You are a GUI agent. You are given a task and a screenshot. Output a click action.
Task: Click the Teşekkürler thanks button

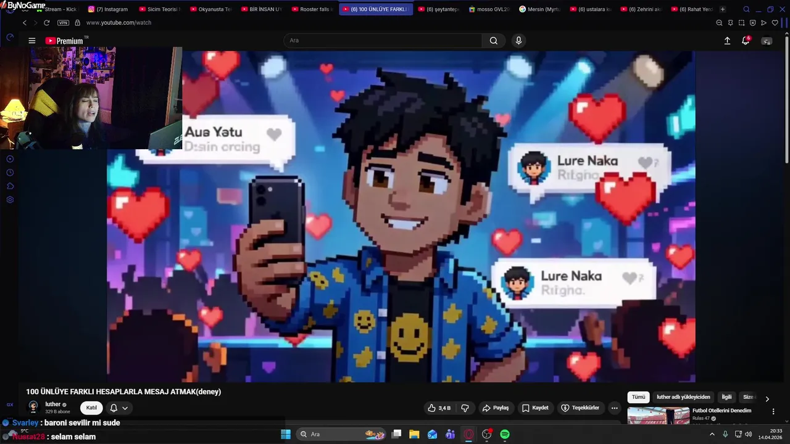coord(580,408)
